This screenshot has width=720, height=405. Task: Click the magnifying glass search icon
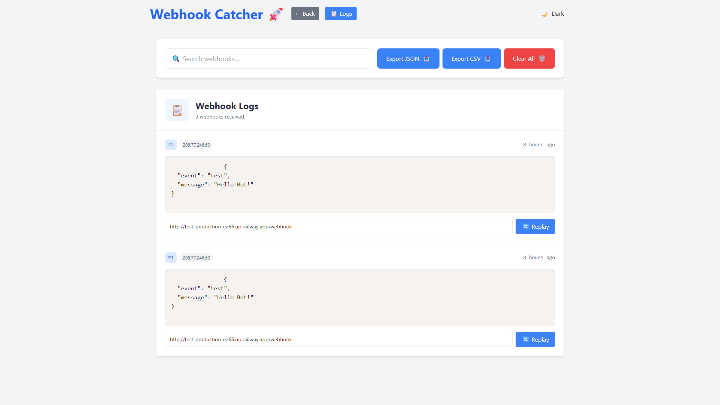(x=175, y=58)
